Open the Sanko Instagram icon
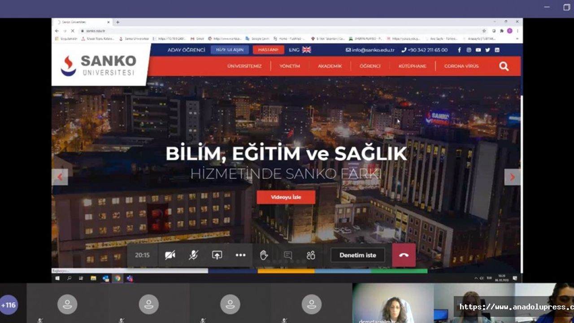The width and height of the screenshot is (574, 323). pyautogui.click(x=469, y=50)
